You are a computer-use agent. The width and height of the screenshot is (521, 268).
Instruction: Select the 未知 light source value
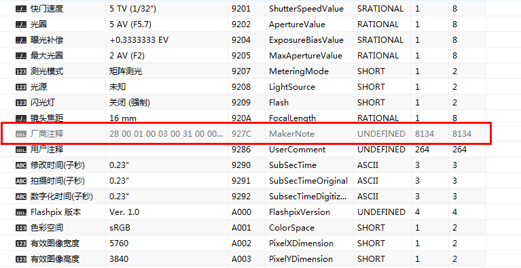(118, 87)
